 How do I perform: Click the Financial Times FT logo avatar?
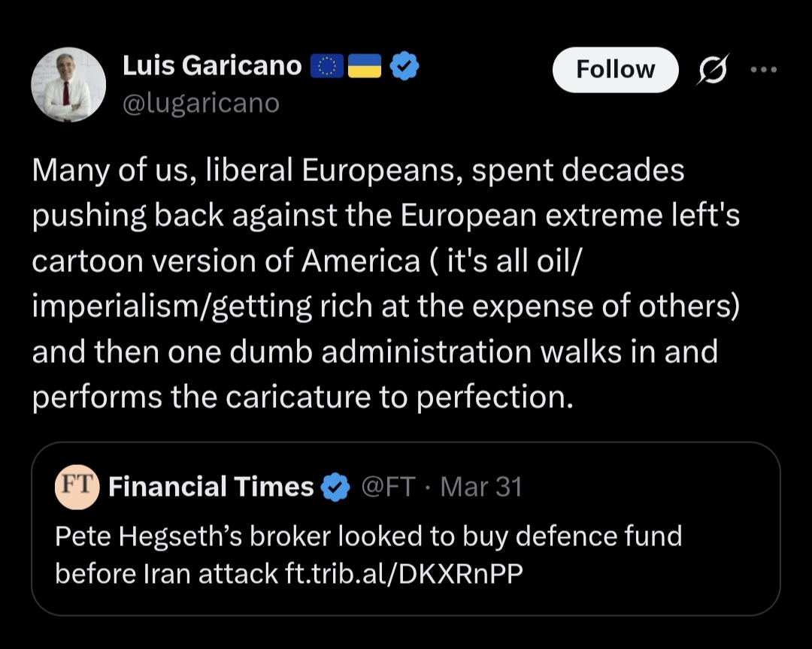click(x=77, y=487)
